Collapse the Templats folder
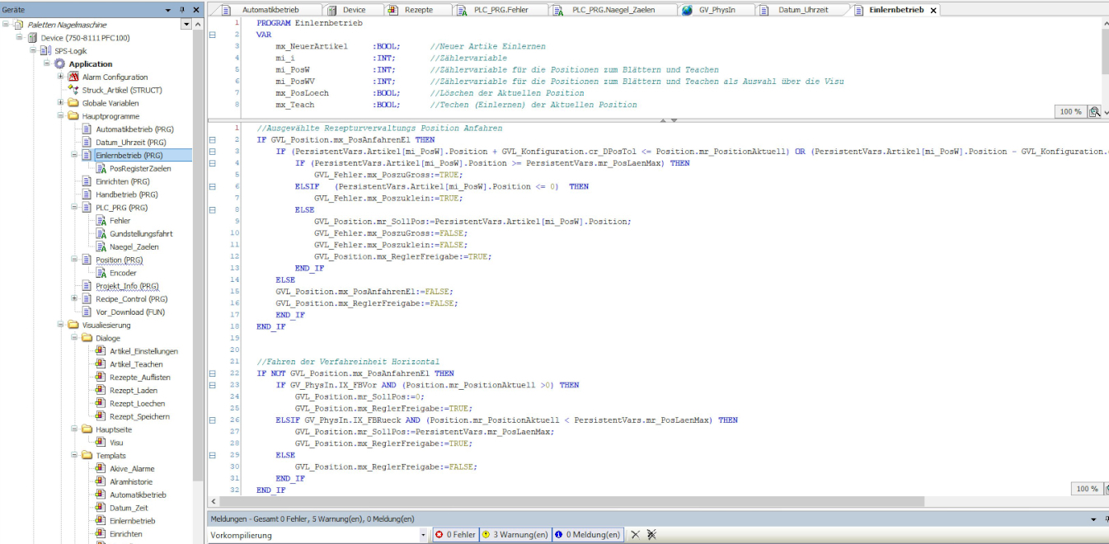 point(74,455)
